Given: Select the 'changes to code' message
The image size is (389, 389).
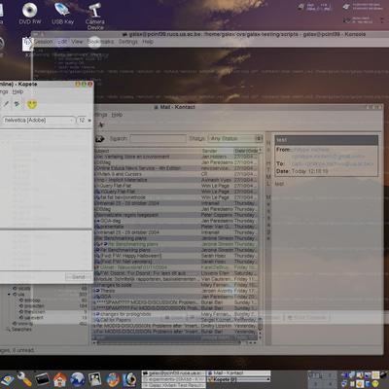Looking at the screenshot, I should pyautogui.click(x=176, y=285).
